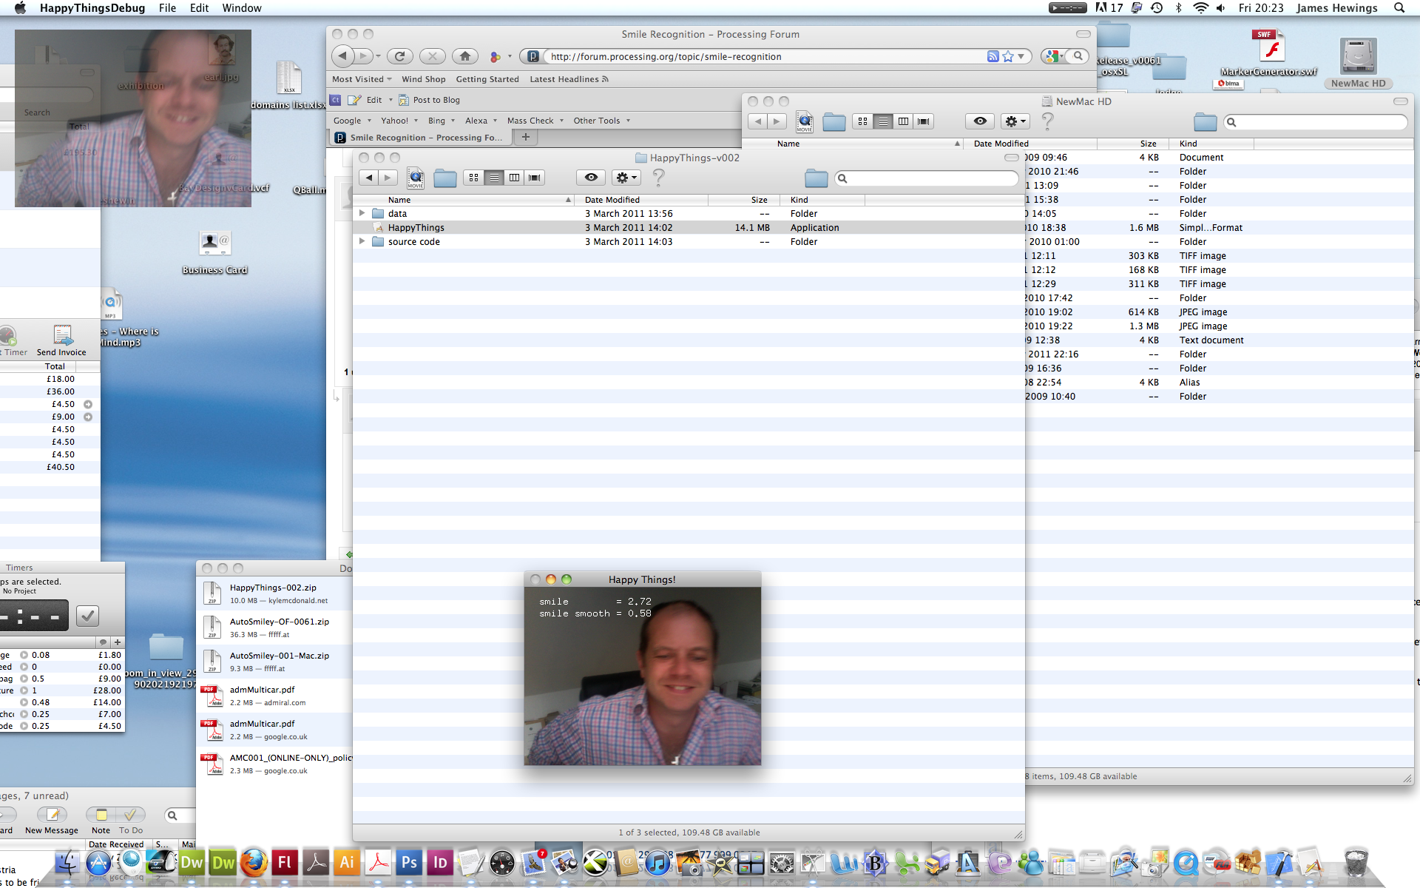Open action gear menu in HappyThings-v002 window
This screenshot has width=1420, height=888.
[626, 178]
